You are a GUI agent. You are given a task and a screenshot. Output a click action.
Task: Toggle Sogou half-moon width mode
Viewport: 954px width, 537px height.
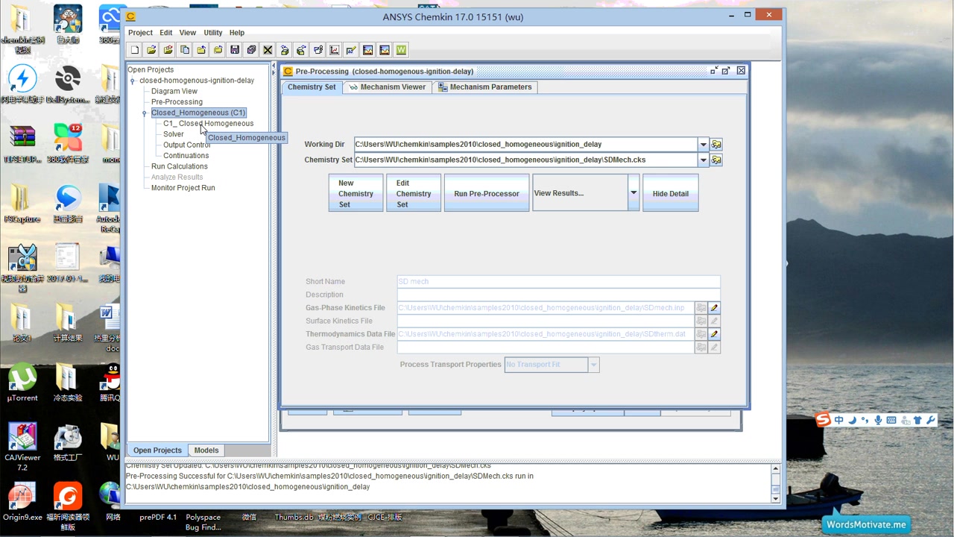[853, 420]
